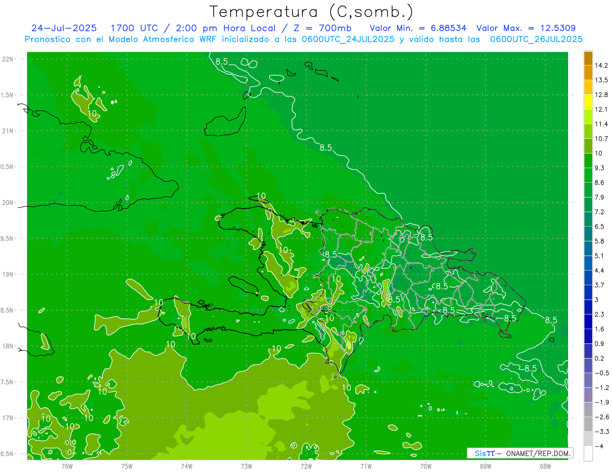Click the latitude axis label "19N"
612x473 pixels.
(x=8, y=275)
